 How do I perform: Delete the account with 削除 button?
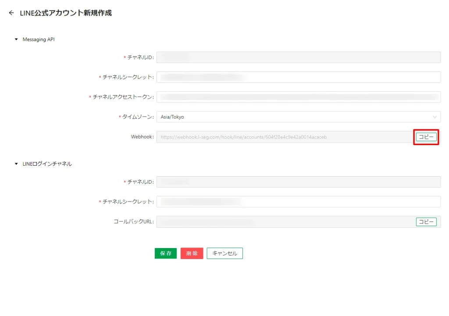[192, 253]
